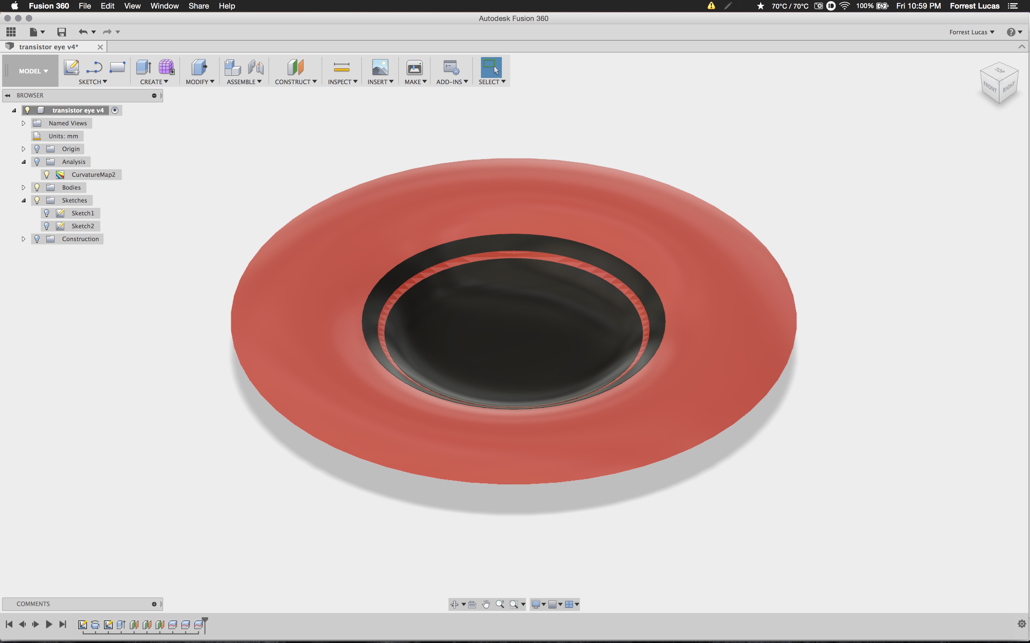This screenshot has height=643, width=1030.
Task: Toggle visibility of Sketch2
Action: coord(47,226)
